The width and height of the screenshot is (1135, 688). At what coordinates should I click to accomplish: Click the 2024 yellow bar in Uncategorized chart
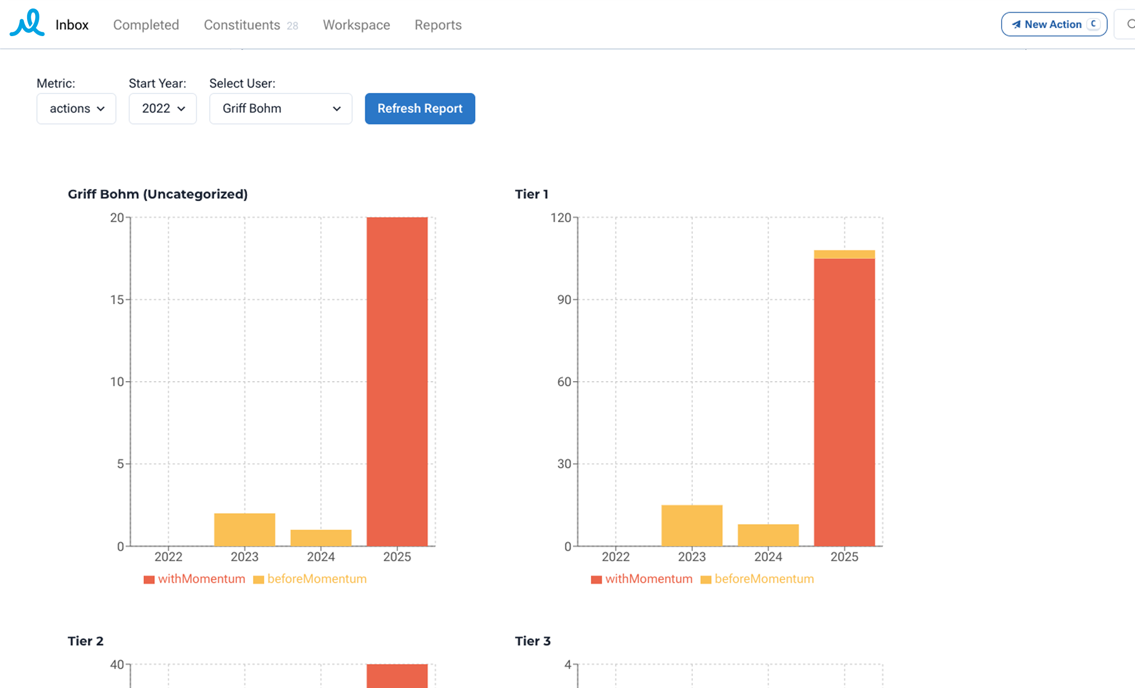click(321, 538)
